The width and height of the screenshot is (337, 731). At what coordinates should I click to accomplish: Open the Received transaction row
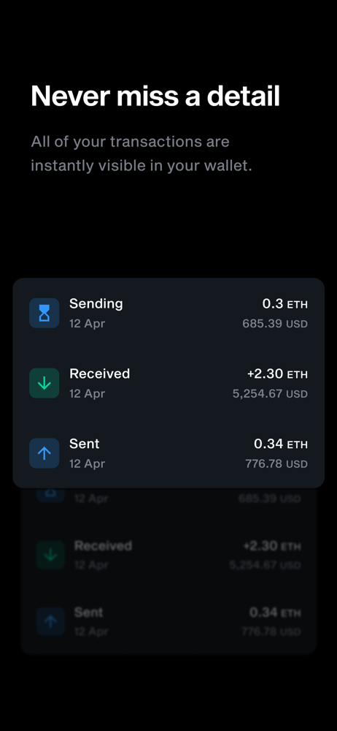pos(168,383)
